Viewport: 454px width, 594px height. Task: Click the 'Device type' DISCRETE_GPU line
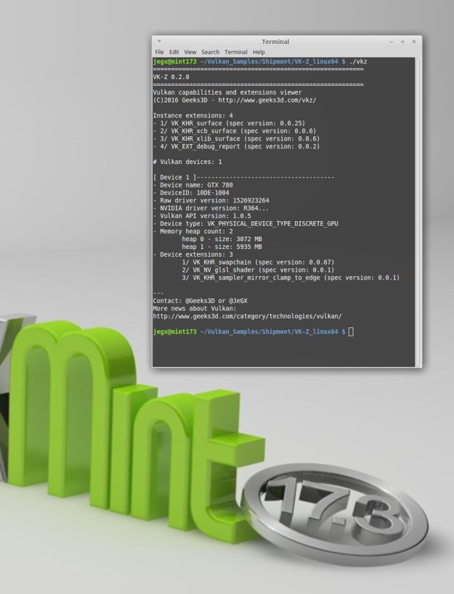click(x=245, y=224)
